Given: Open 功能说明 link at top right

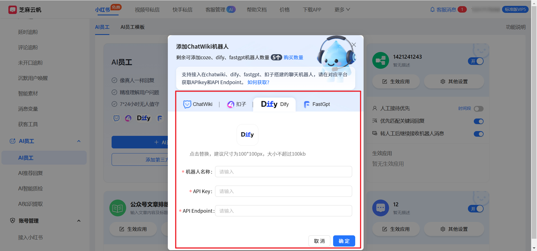Looking at the screenshot, I should (x=516, y=27).
